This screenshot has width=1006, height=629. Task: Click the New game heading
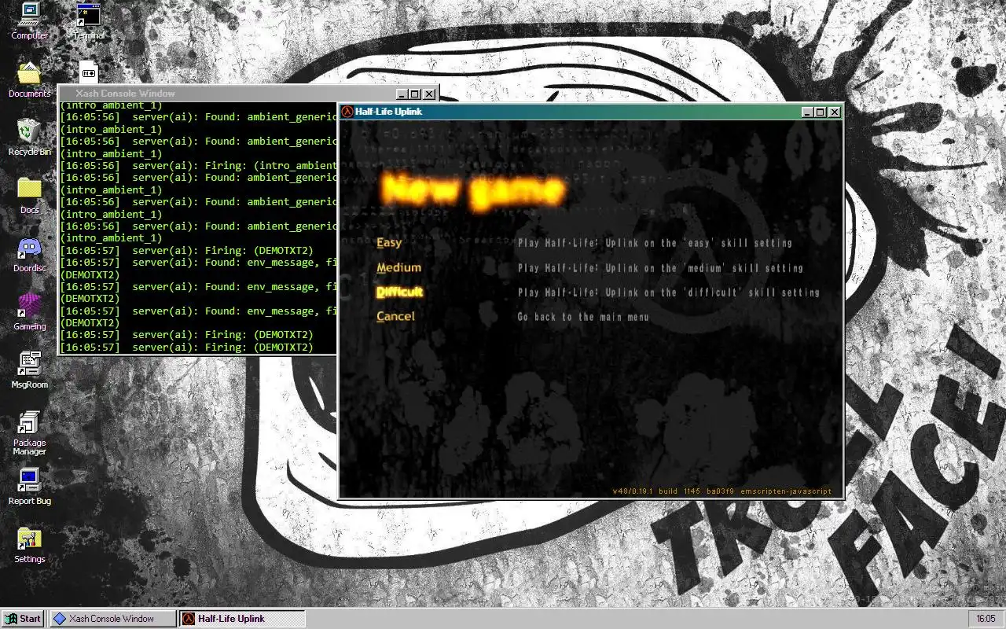pos(473,190)
